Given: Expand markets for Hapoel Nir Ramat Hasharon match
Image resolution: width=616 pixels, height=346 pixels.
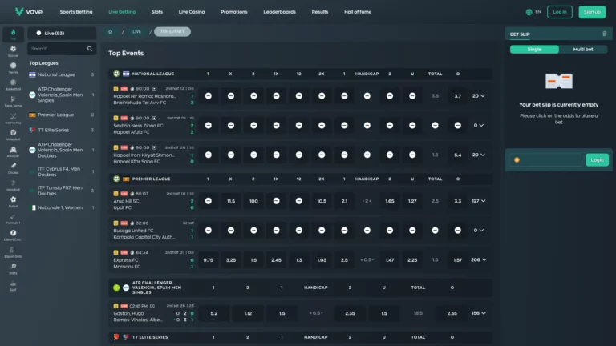Looking at the screenshot, I should tap(479, 96).
